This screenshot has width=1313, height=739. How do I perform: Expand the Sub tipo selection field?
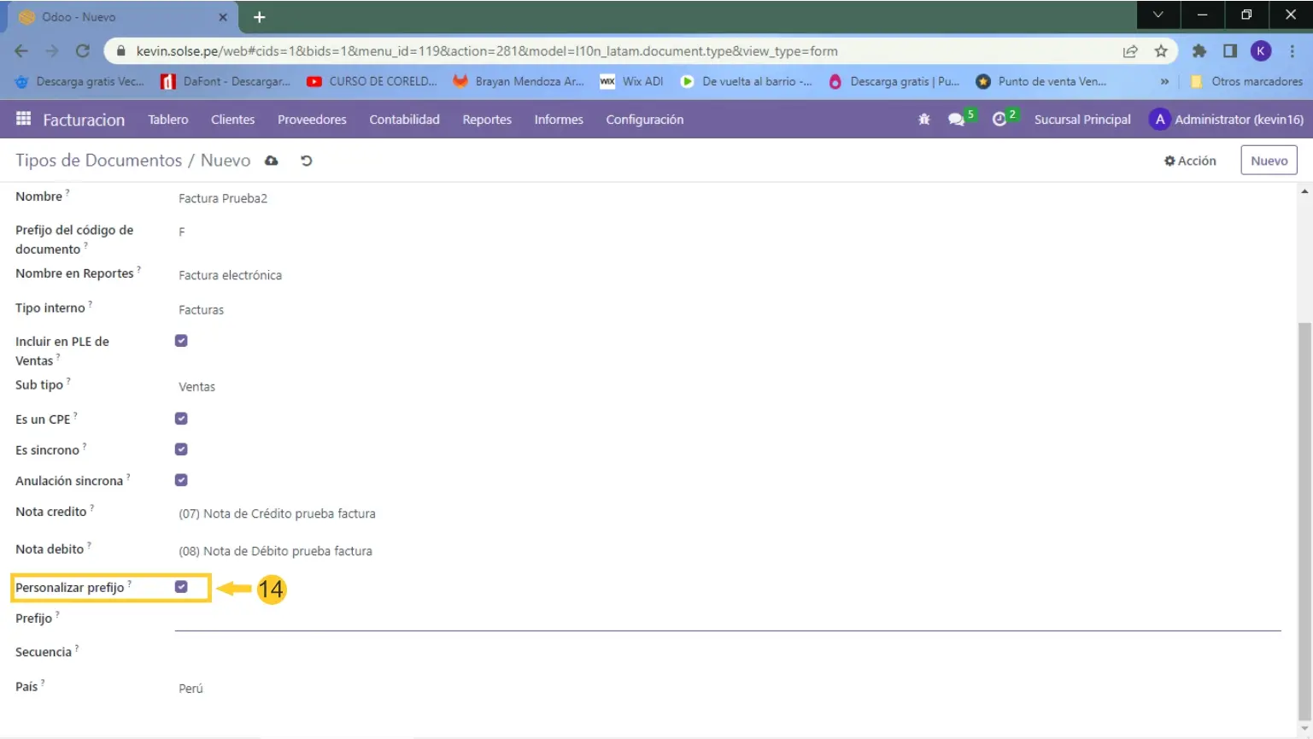[x=342, y=387]
